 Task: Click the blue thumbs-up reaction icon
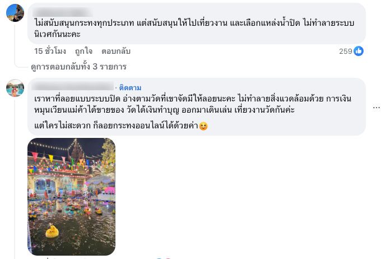click(x=359, y=51)
